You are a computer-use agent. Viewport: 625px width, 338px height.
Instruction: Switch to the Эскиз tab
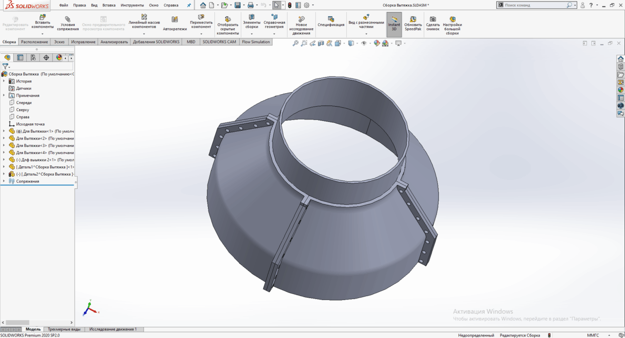[59, 42]
